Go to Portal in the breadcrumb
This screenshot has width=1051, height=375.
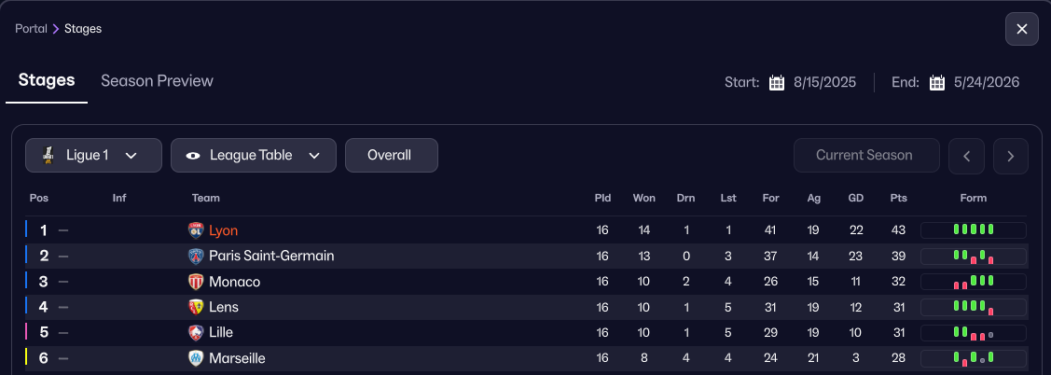coord(31,29)
